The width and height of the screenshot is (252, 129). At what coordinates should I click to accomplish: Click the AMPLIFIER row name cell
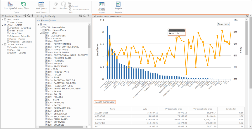pyautogui.click(x=113, y=120)
